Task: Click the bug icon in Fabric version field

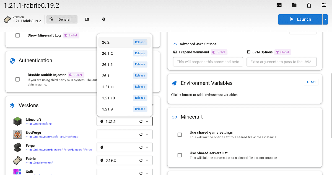Action: 102,160
